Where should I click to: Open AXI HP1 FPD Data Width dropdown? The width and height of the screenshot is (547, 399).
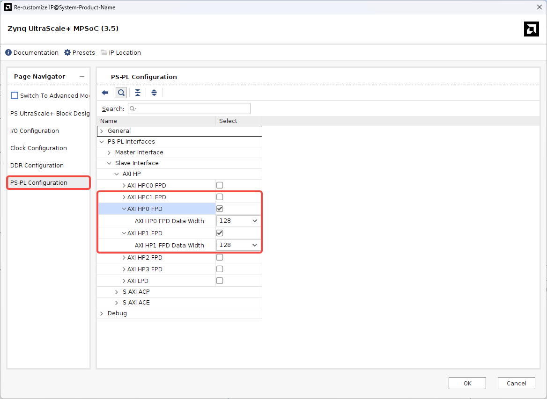click(238, 245)
